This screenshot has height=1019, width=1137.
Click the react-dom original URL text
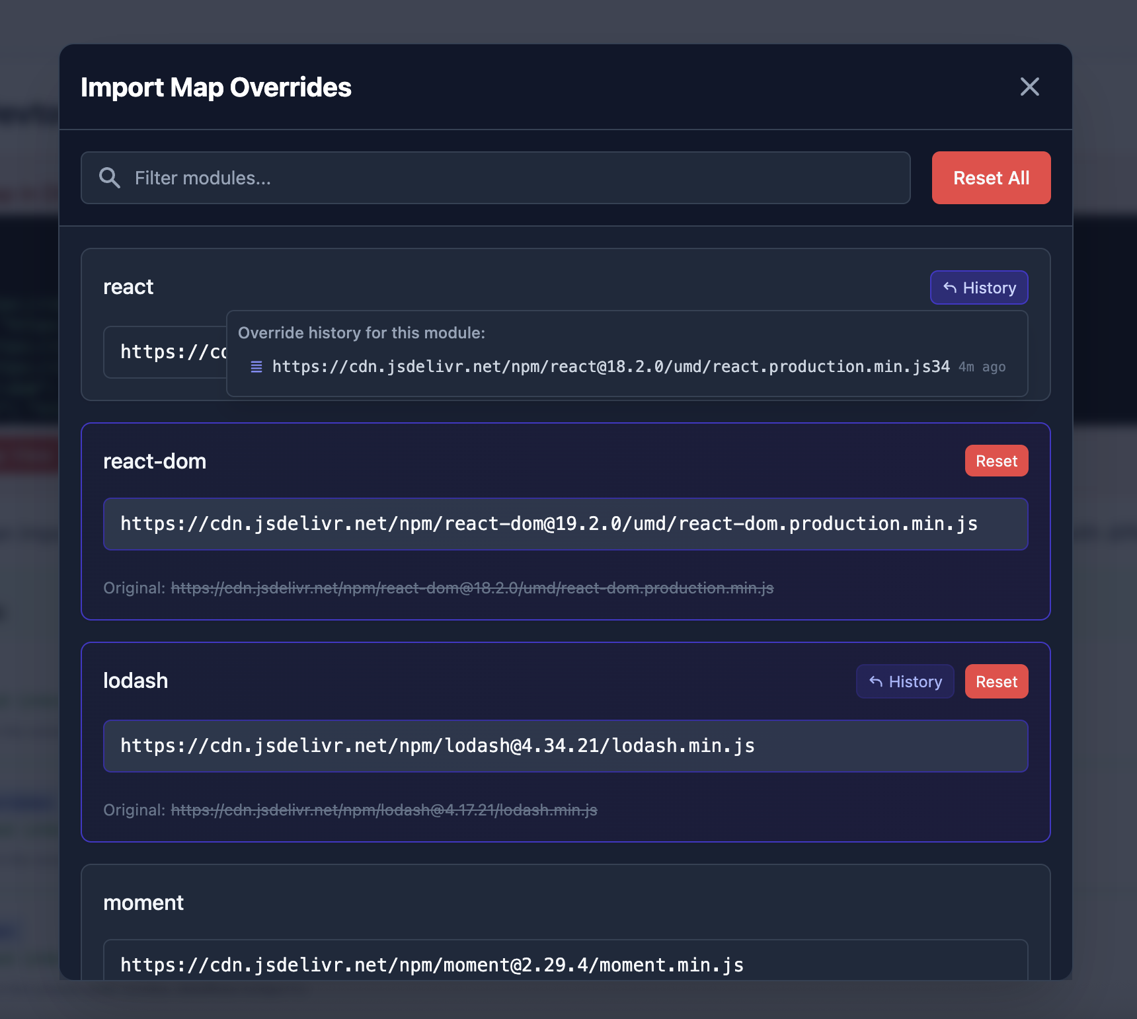point(472,587)
